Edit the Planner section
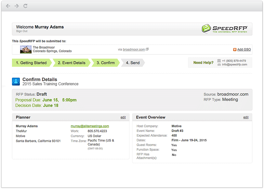The height and width of the screenshot is (189, 264). tap(123, 117)
